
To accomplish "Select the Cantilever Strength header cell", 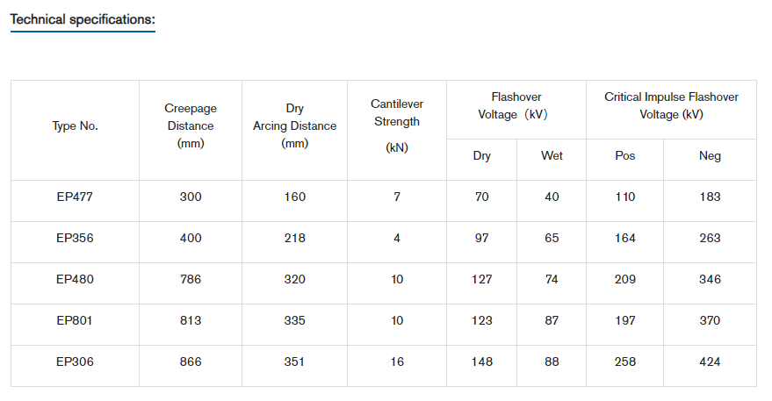I will point(397,125).
